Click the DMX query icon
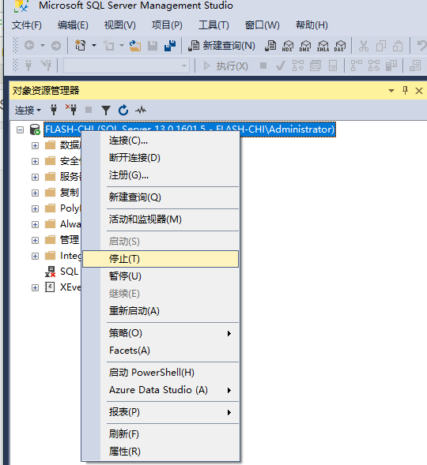 coord(305,46)
